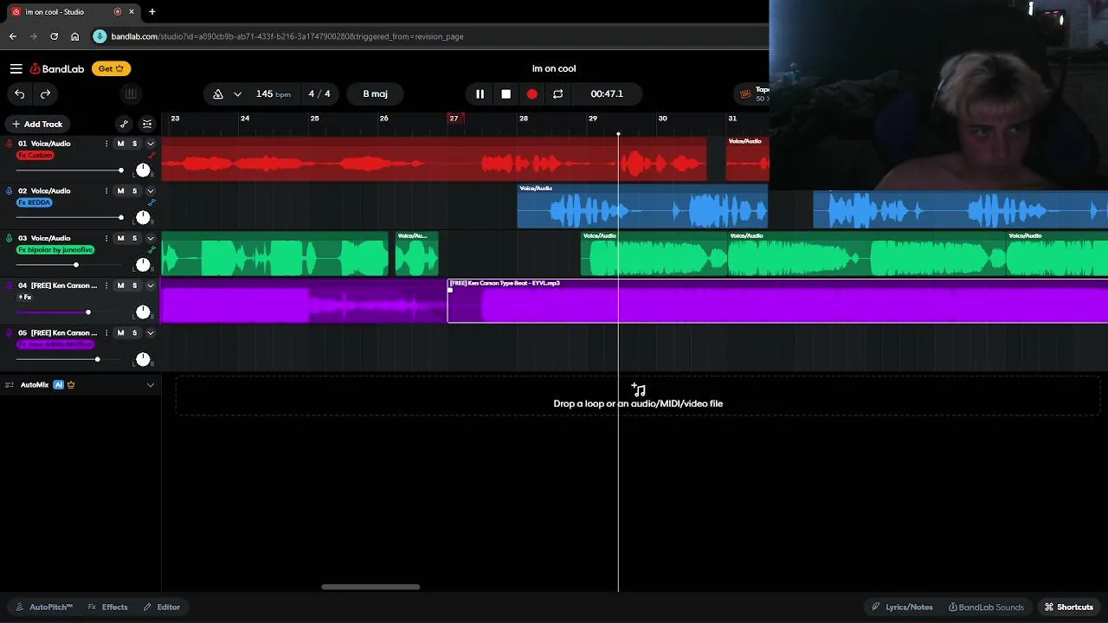Expand track 03 options chevron
This screenshot has width=1108, height=623.
(x=150, y=238)
